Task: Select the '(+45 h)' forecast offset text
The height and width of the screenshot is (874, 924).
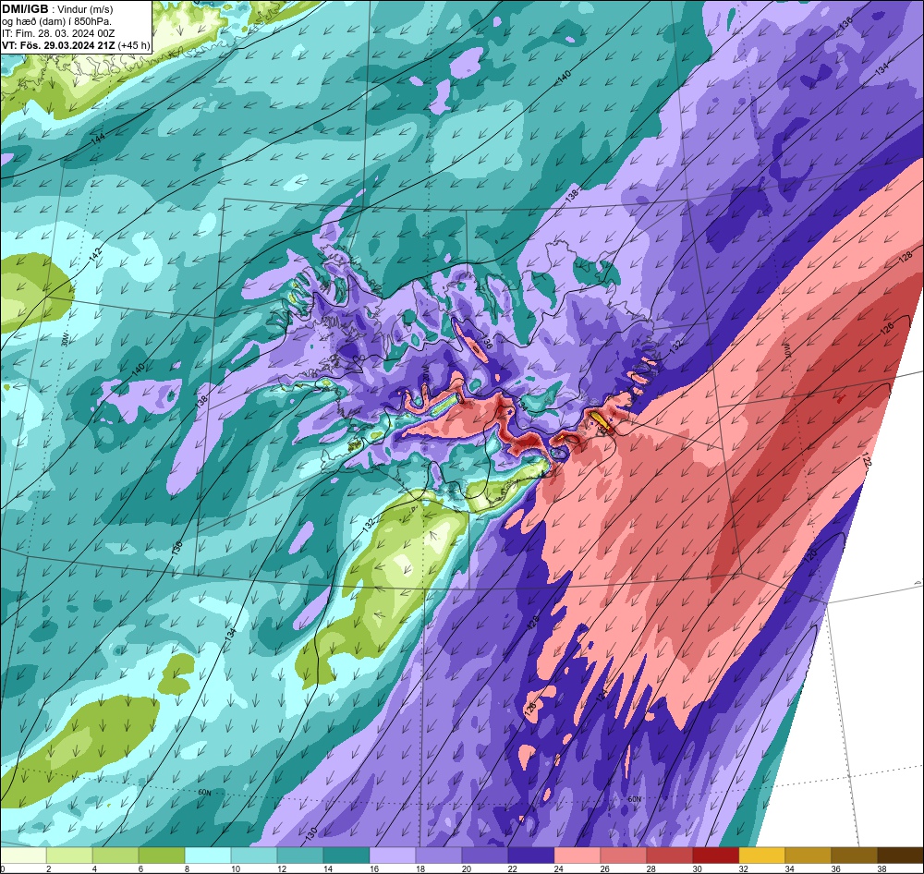Action: pos(134,45)
